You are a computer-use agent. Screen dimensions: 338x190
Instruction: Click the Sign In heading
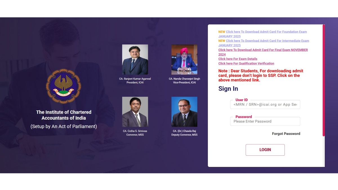pos(228,89)
